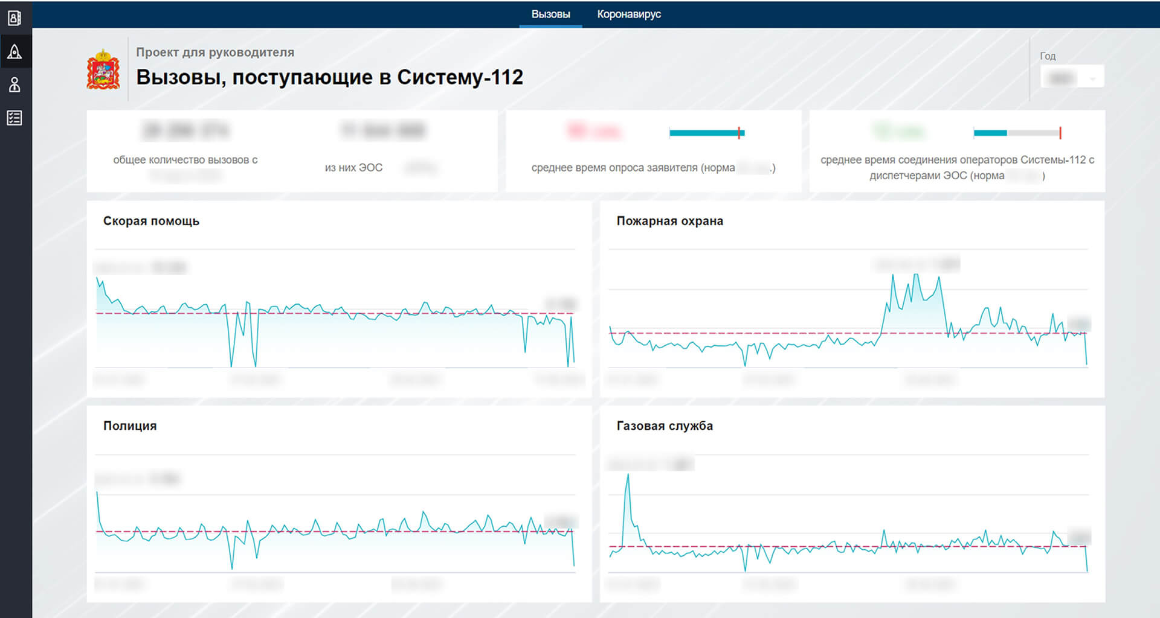
Task: Click the Пожарная охрана chart heading
Action: (x=669, y=221)
